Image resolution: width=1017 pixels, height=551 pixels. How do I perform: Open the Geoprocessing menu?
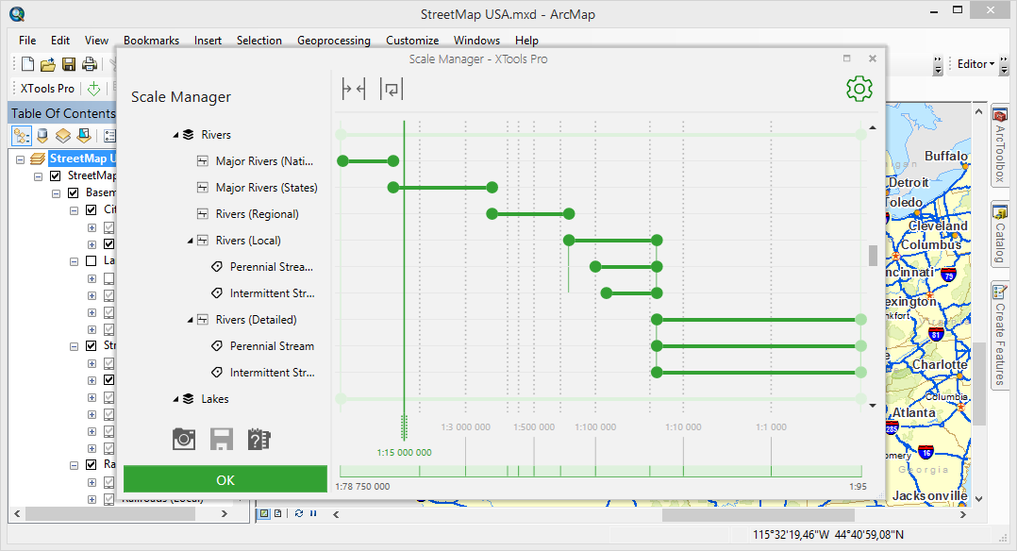[x=333, y=41]
